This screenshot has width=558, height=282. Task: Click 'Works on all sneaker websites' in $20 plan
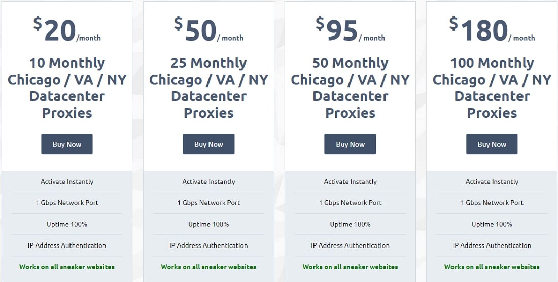point(67,267)
